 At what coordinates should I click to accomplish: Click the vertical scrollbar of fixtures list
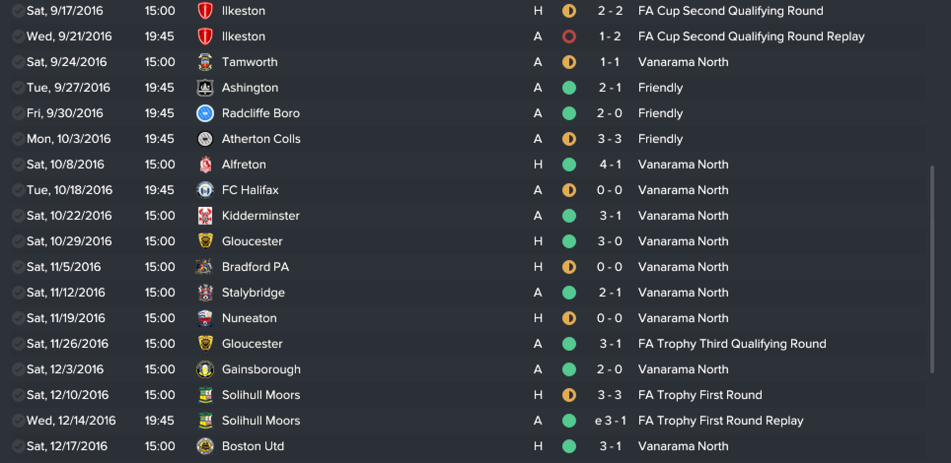[932, 269]
